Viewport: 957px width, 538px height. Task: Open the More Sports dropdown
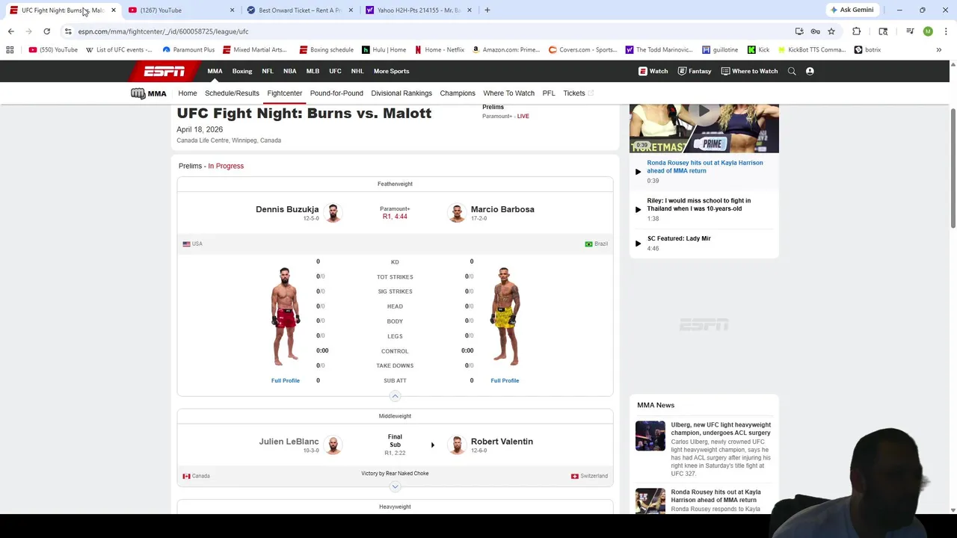tap(391, 71)
